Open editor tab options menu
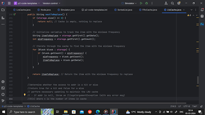 (x=196, y=10)
